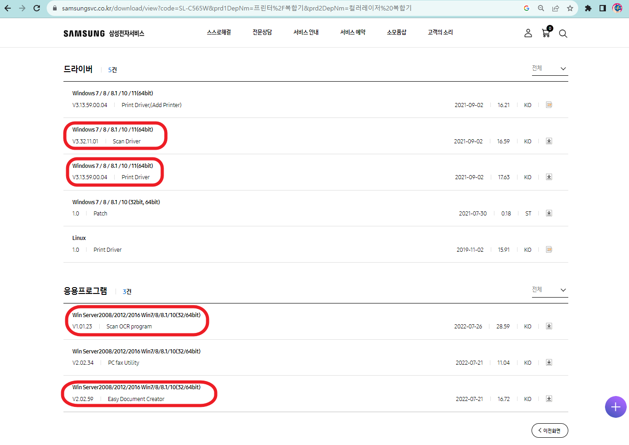Go to Samsung 삼성전자서비스 home logo

pos(104,34)
